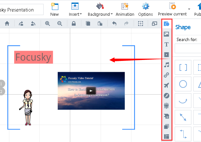Redo the last action
The height and width of the screenshot is (142, 201).
(x=126, y=24)
